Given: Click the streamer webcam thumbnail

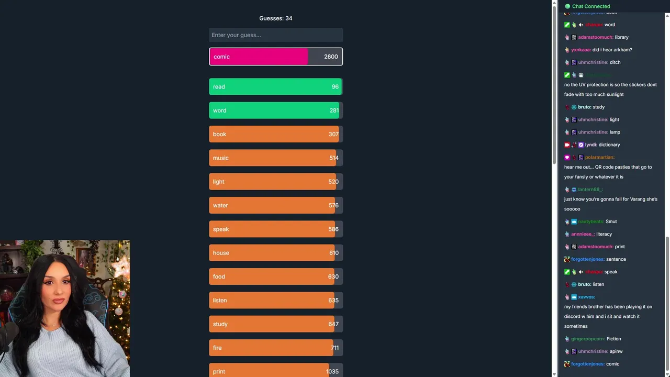Looking at the screenshot, I should (x=65, y=308).
